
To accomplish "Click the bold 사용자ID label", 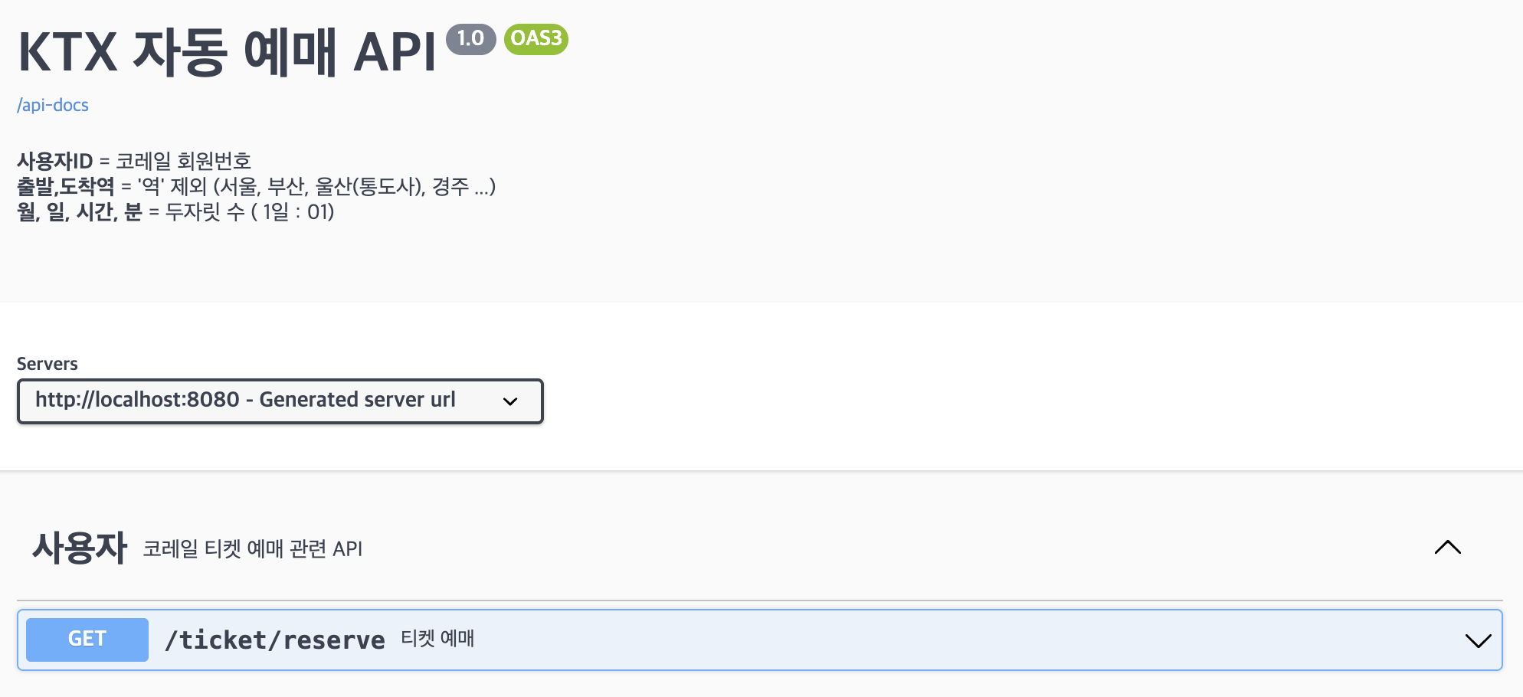I will [x=55, y=161].
